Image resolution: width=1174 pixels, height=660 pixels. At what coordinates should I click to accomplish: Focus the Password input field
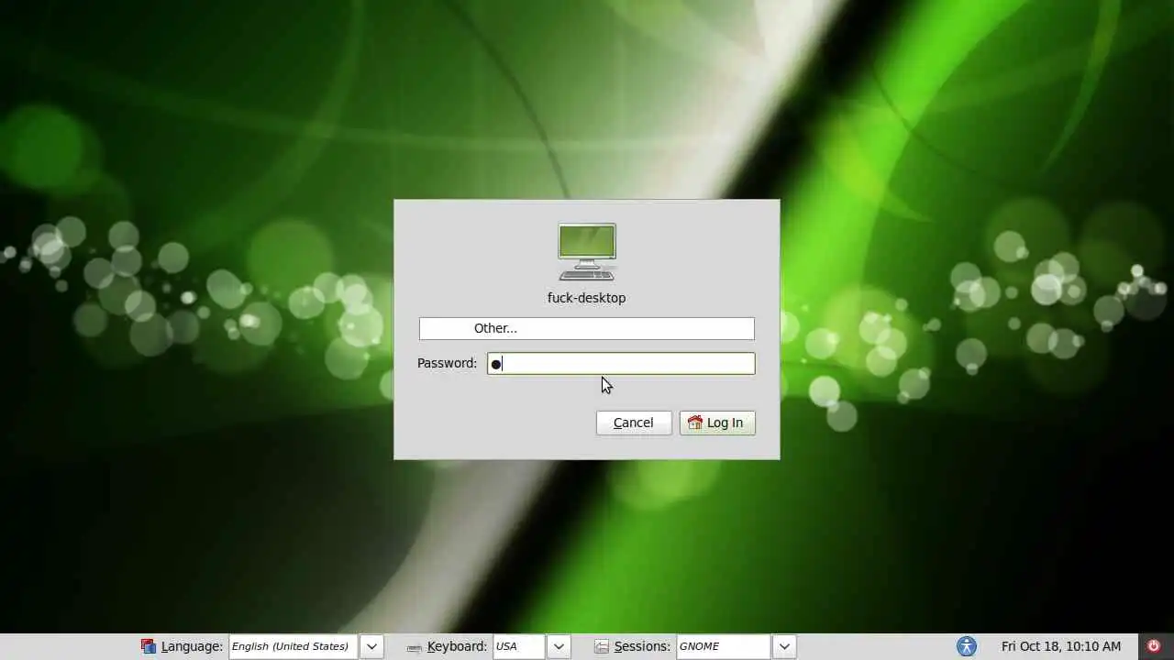tap(621, 364)
